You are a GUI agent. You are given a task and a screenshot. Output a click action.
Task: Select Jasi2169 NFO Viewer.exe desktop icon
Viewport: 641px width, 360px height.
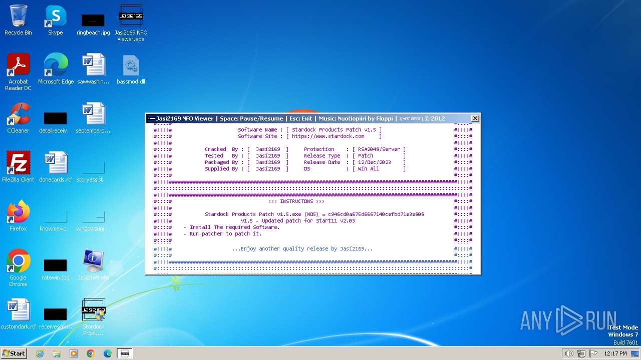[x=131, y=22]
